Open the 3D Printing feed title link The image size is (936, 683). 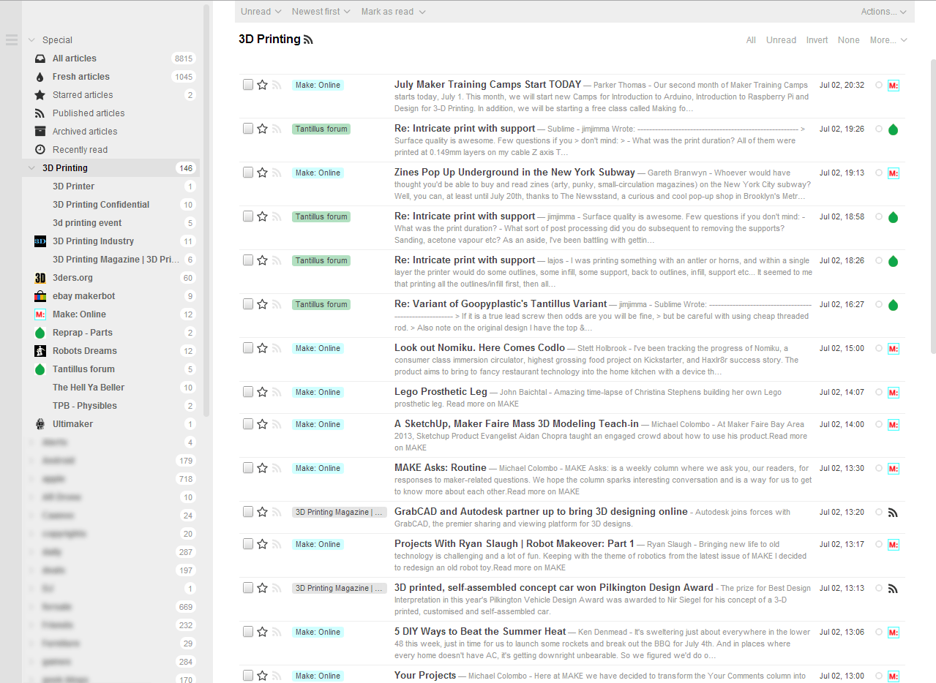click(x=269, y=39)
